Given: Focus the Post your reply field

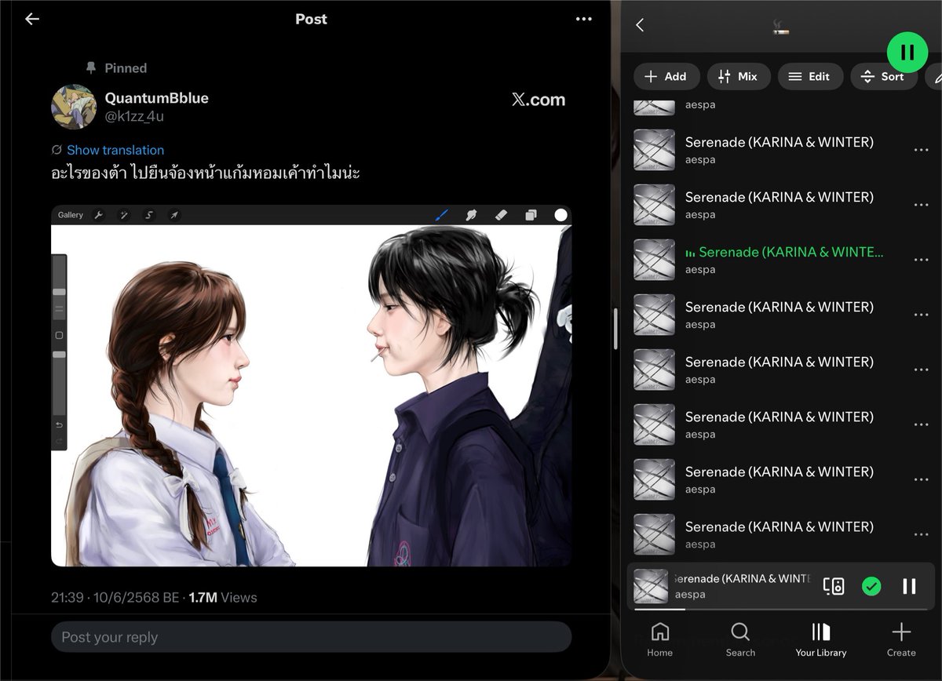Looking at the screenshot, I should coord(311,637).
